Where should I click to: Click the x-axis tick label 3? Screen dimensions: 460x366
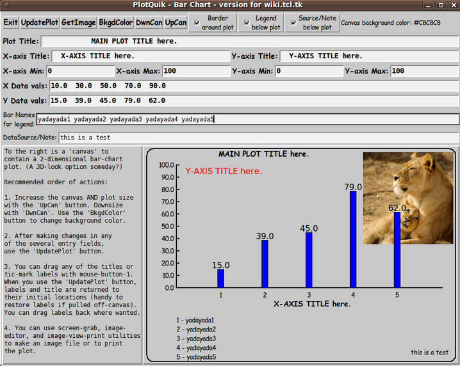point(309,295)
